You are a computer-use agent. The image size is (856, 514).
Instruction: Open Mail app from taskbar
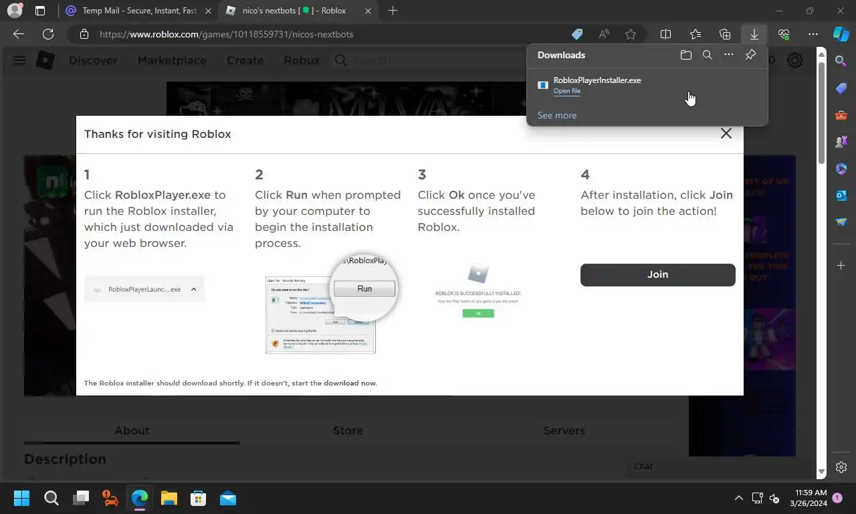coord(227,498)
